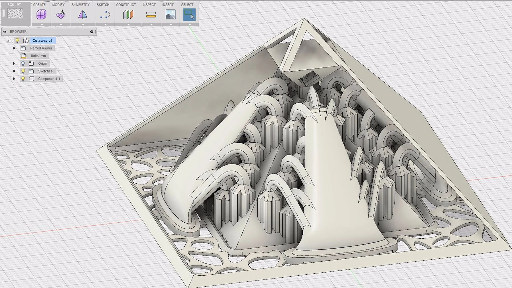Expand the dropdown arrow under Symmetry
This screenshot has height=288, width=512.
(83, 25)
